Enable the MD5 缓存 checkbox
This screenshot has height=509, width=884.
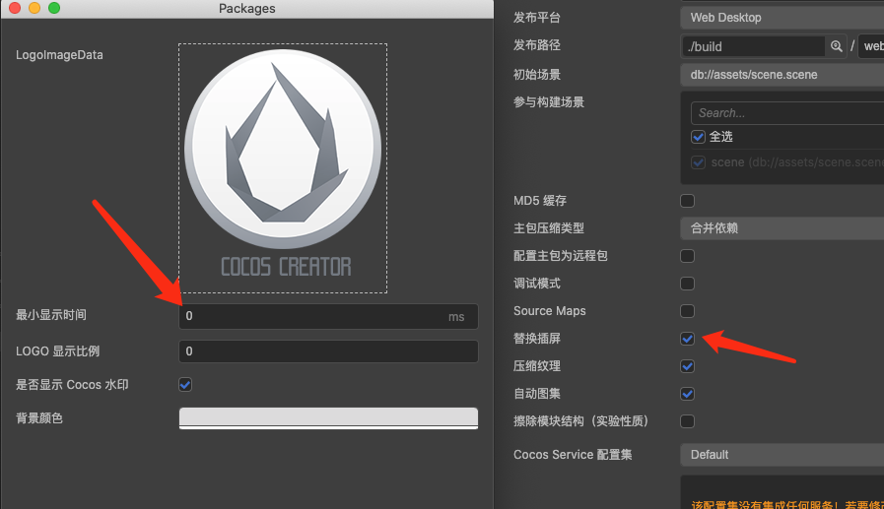point(687,201)
